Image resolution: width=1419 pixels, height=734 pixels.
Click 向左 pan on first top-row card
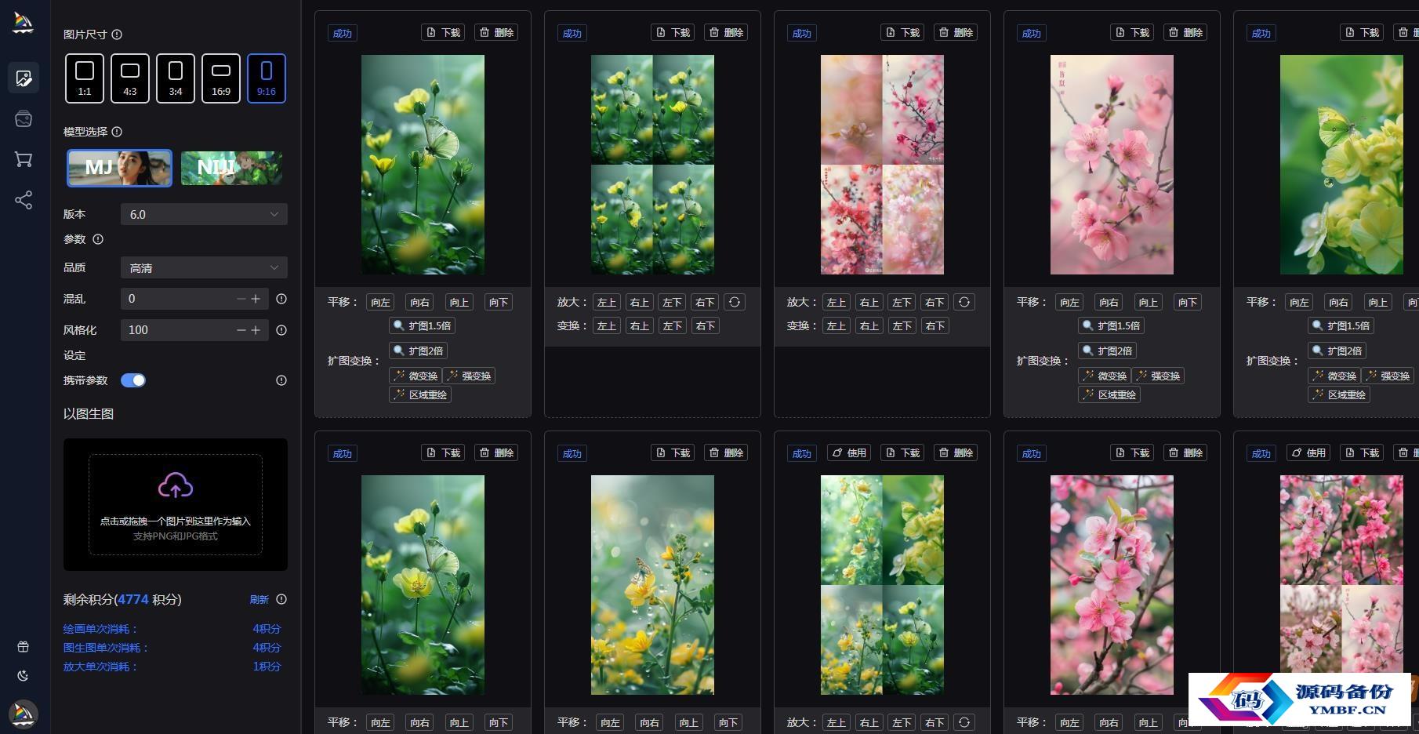pyautogui.click(x=381, y=302)
